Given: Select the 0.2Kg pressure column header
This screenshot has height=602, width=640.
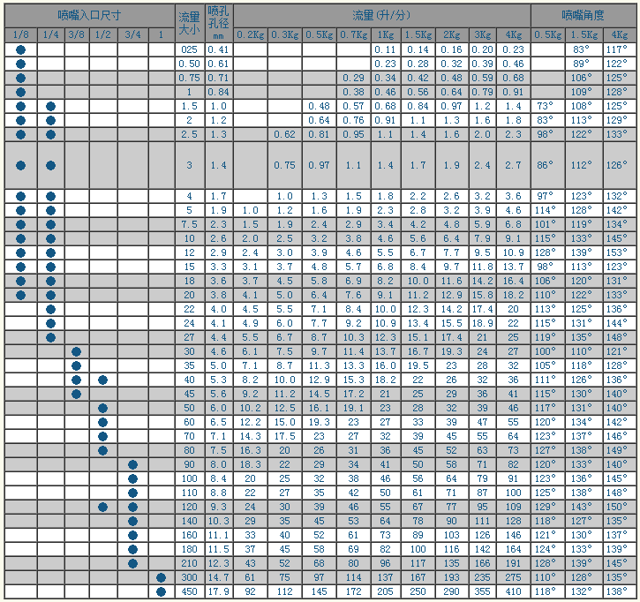Looking at the screenshot, I should (251, 34).
